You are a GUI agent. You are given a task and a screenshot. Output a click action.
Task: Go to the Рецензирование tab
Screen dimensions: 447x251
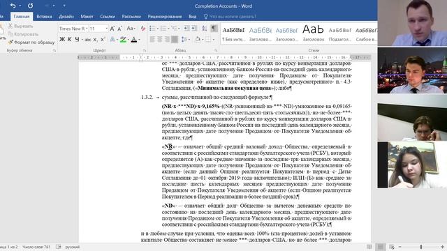click(165, 17)
